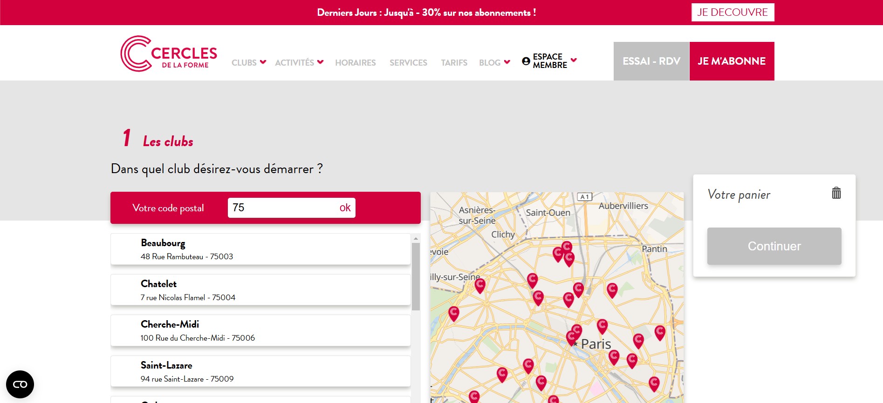This screenshot has width=883, height=403.
Task: Select the Cherche-Midi club card
Action: 260,330
